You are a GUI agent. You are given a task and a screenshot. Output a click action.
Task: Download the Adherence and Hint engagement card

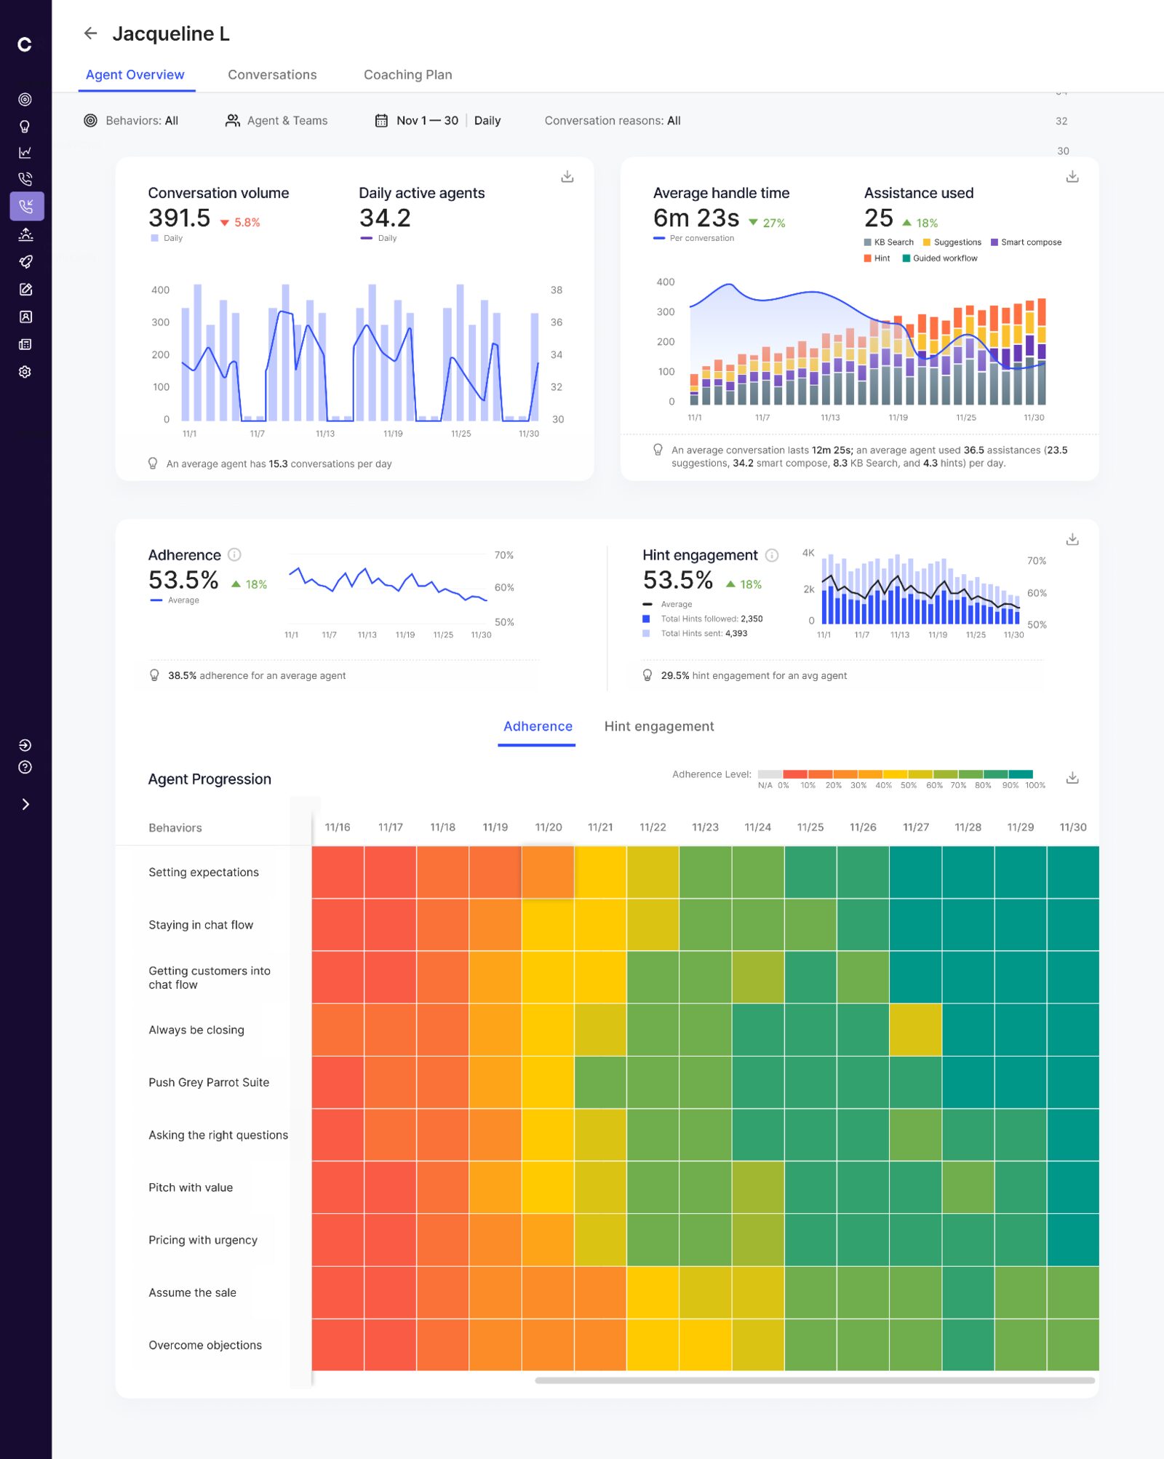[x=1072, y=539]
